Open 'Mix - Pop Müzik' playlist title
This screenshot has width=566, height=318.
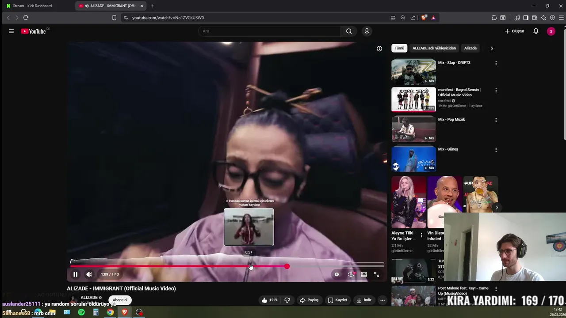point(451,119)
